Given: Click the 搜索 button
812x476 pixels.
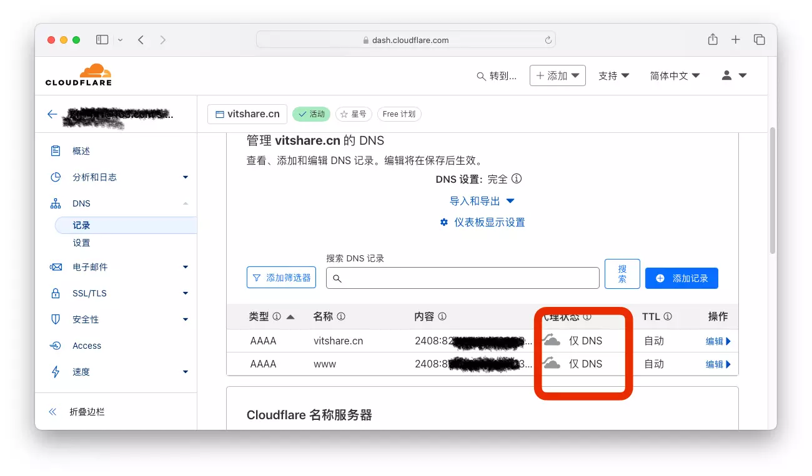Looking at the screenshot, I should click(x=622, y=274).
